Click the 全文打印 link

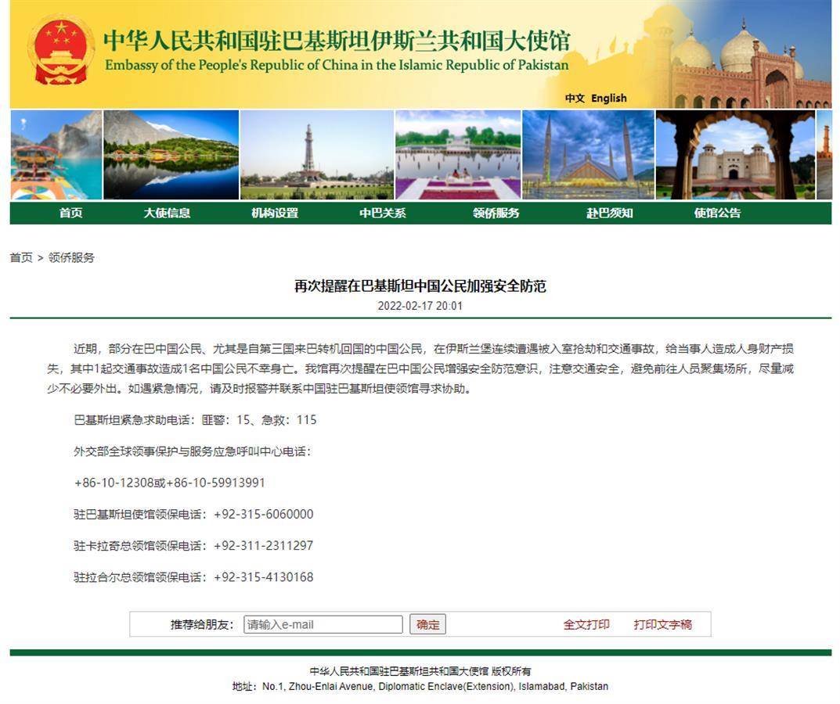click(x=586, y=625)
